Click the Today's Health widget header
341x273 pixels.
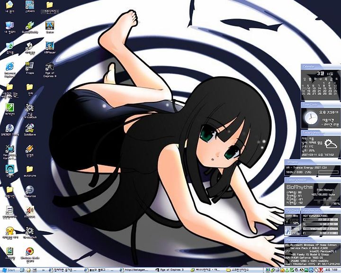312,180
